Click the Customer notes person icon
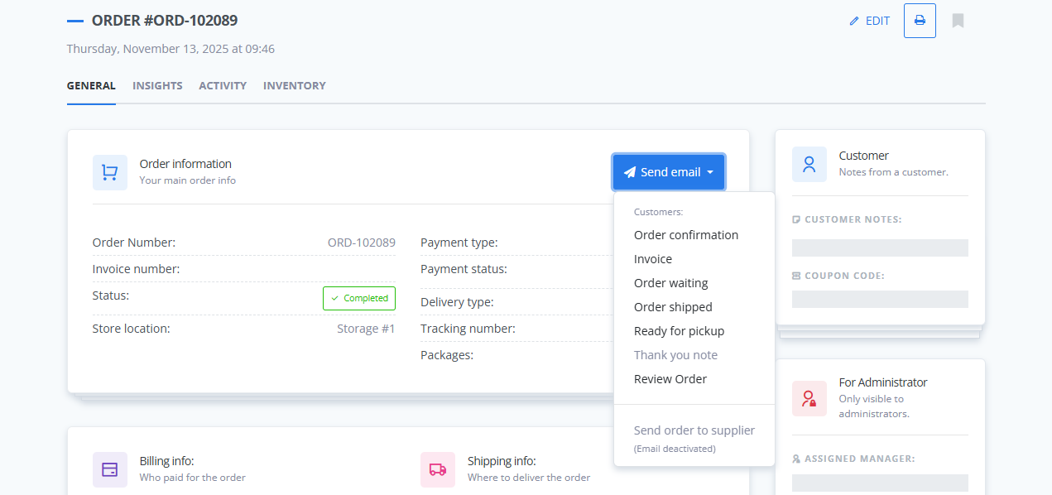1052x495 pixels. (x=809, y=164)
